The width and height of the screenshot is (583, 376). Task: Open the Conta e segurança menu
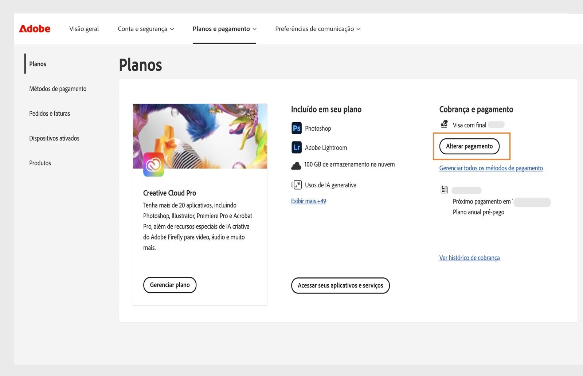(146, 29)
